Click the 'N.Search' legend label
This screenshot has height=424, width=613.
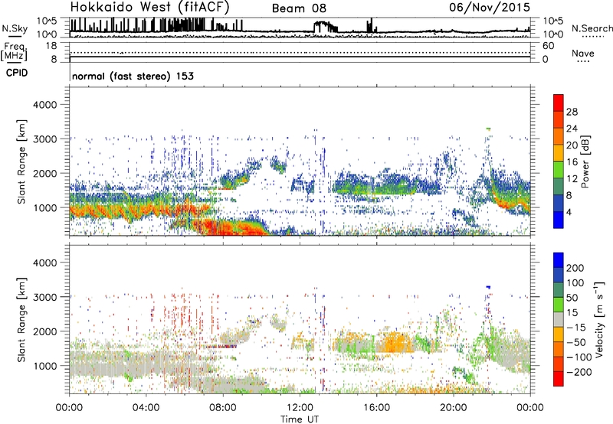[x=592, y=28]
